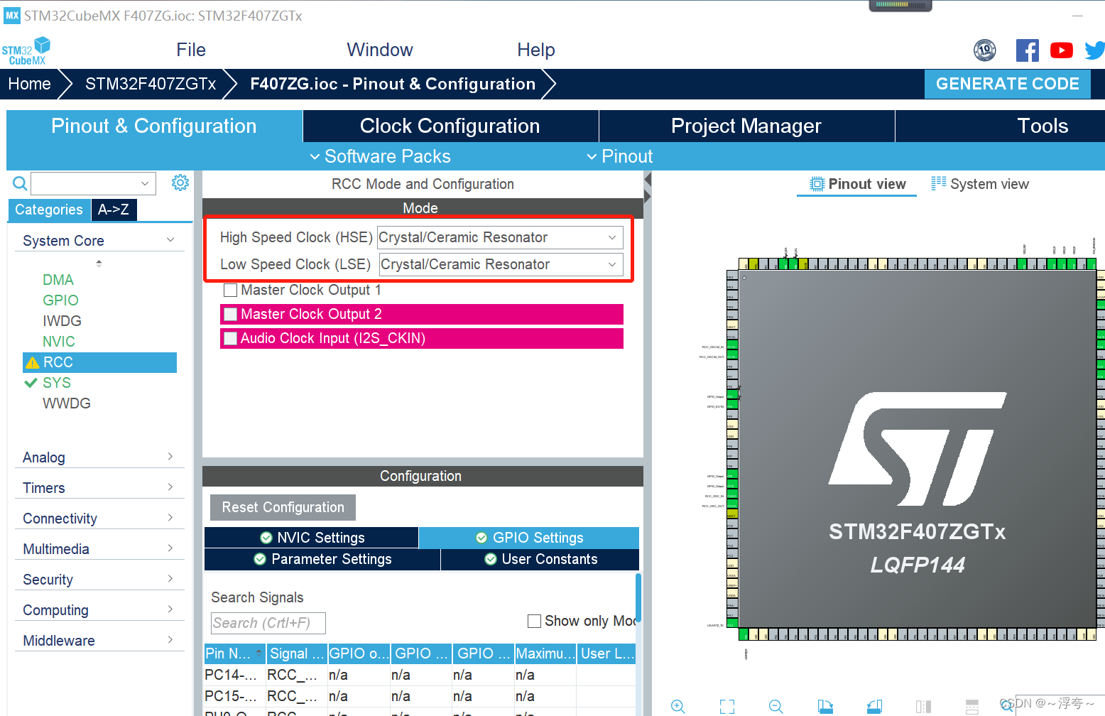Open the categories settings gear icon
This screenshot has width=1105, height=716.
(180, 183)
